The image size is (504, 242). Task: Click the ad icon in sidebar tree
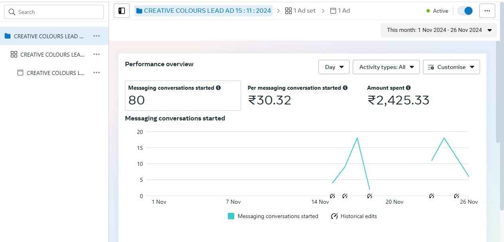coord(20,73)
